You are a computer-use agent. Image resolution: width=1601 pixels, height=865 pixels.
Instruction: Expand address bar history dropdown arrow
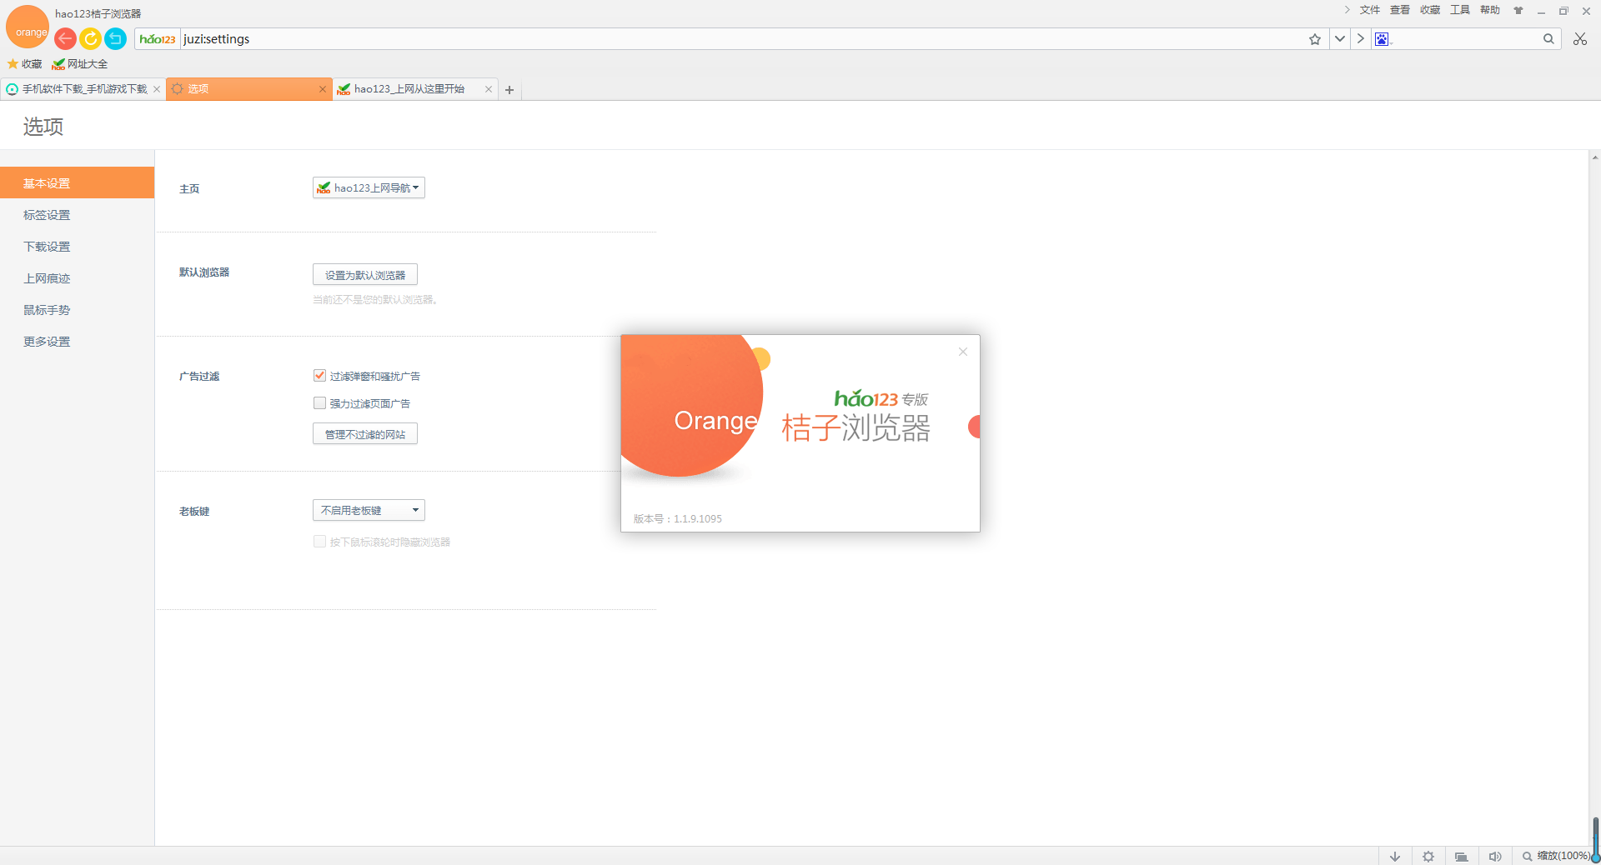(x=1340, y=39)
